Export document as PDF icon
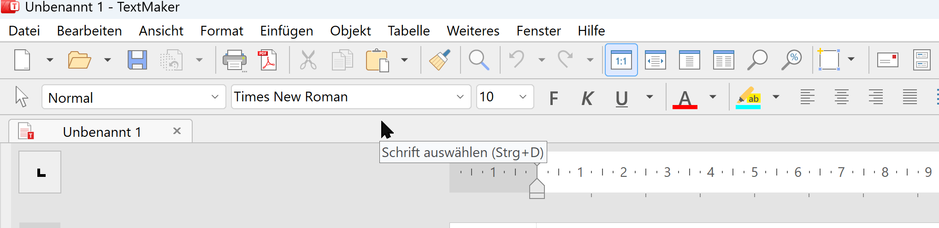 tap(268, 60)
